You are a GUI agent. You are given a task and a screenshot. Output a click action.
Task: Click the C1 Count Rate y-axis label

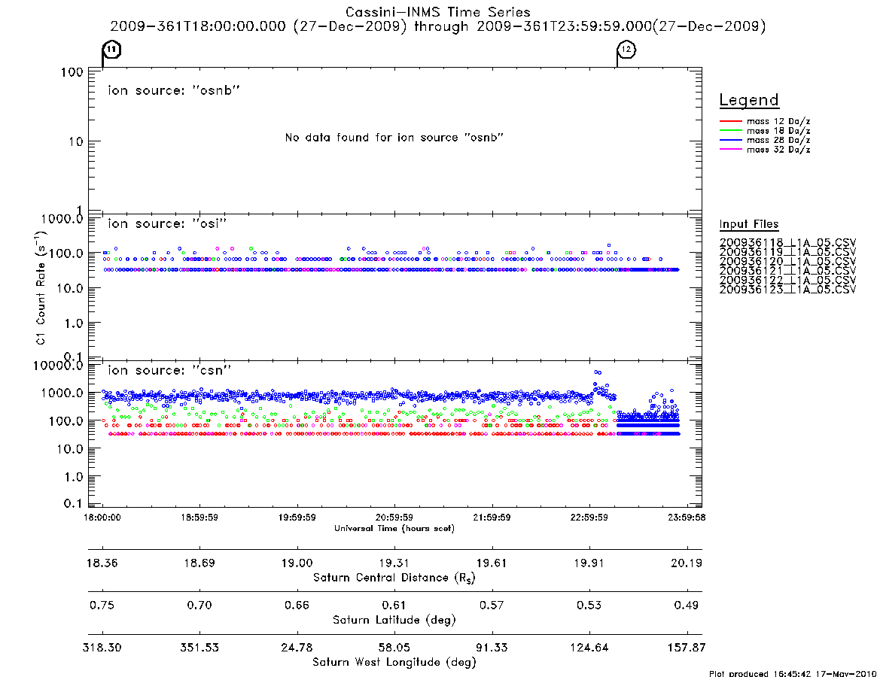pos(41,287)
